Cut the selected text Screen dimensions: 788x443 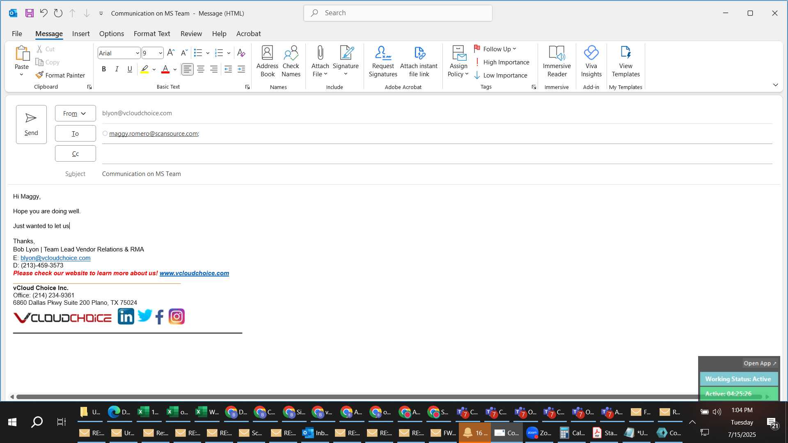(46, 49)
